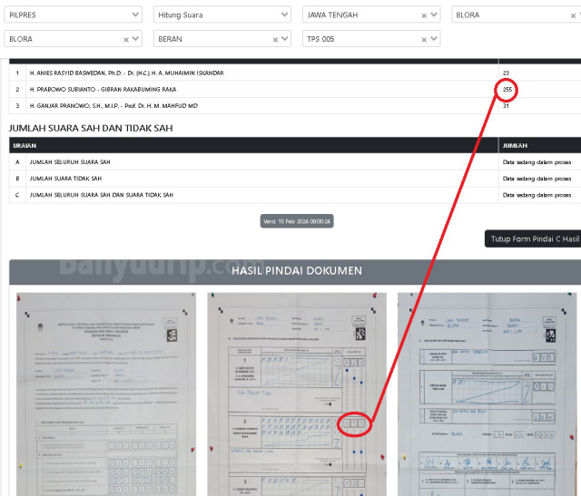Select the H. GANJAR PRANOWO candidate row
581x496 pixels.
coord(295,106)
